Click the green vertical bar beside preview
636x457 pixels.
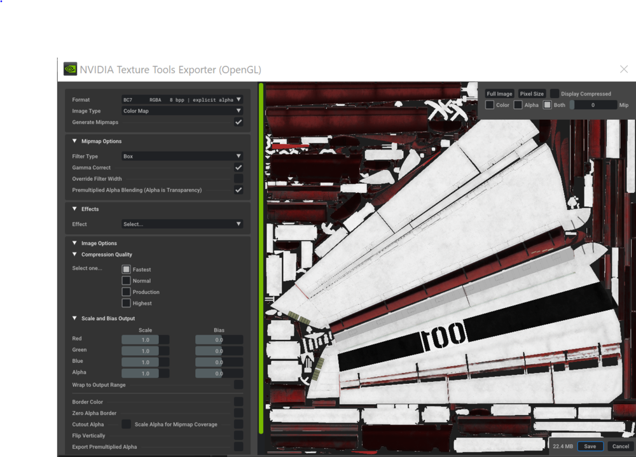pos(261,258)
